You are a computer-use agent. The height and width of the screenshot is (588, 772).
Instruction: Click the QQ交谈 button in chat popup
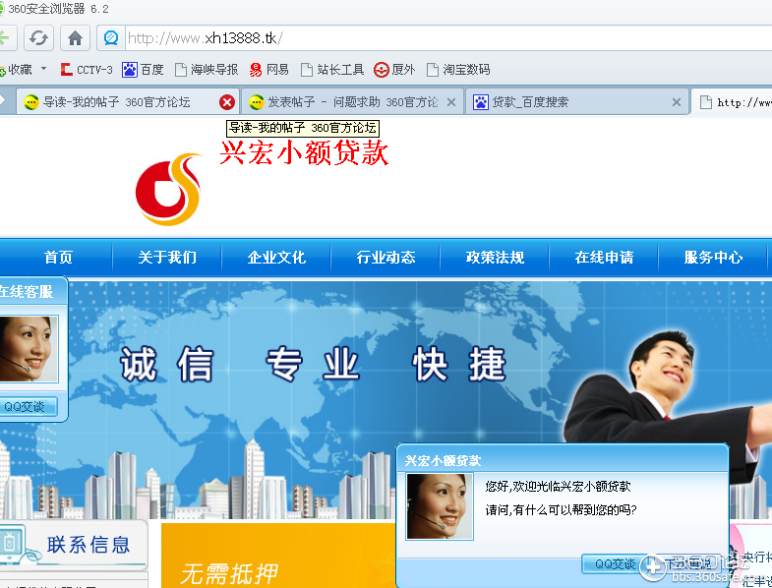pyautogui.click(x=615, y=563)
